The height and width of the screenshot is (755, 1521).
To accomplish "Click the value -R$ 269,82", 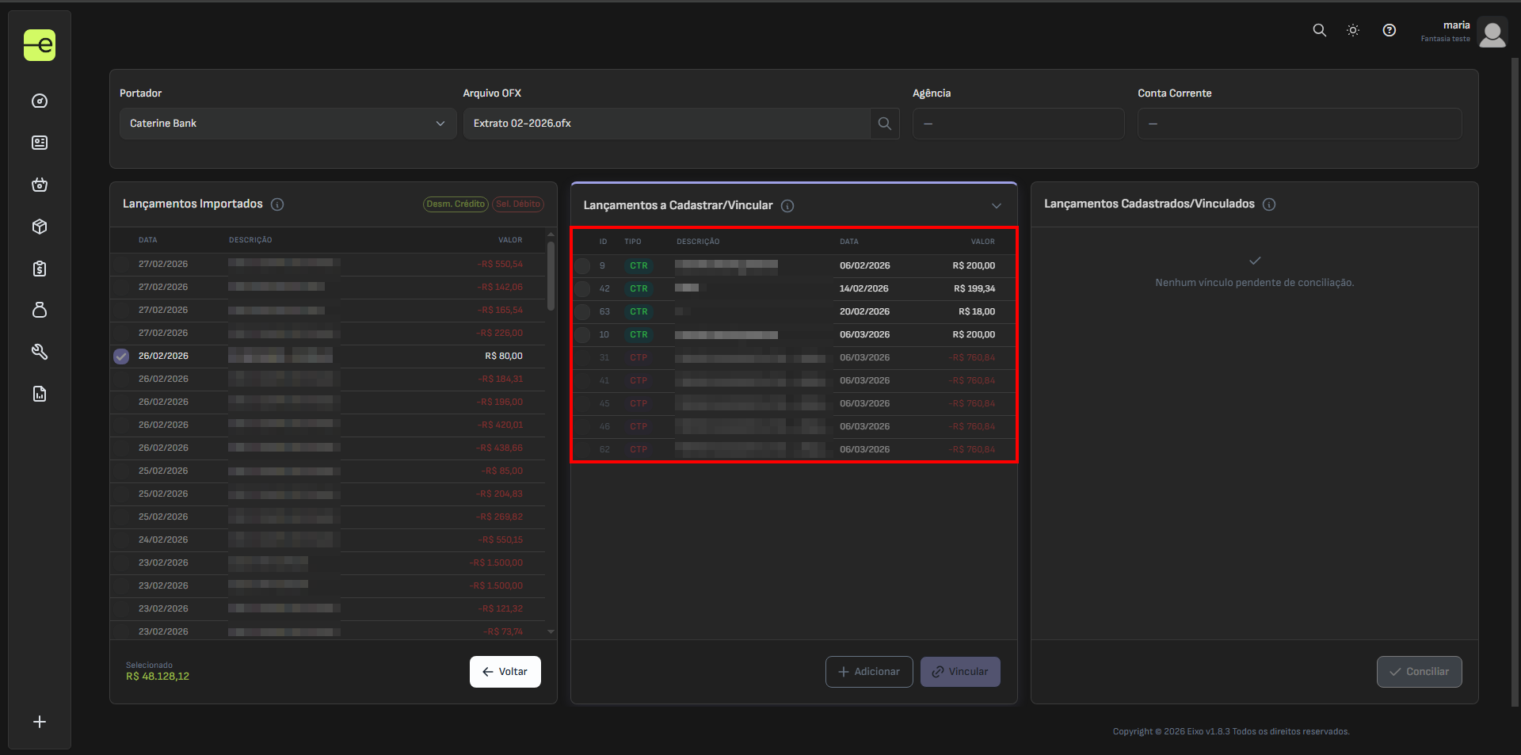I will (500, 517).
